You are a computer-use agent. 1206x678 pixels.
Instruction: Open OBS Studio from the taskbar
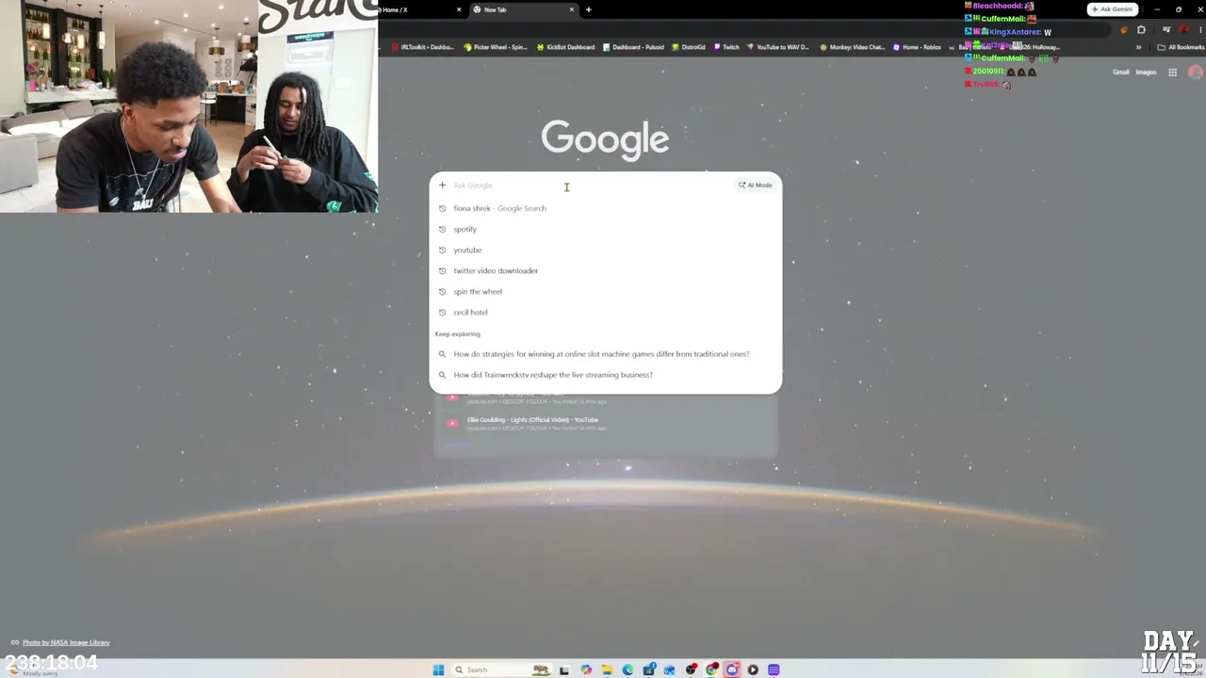click(x=691, y=670)
